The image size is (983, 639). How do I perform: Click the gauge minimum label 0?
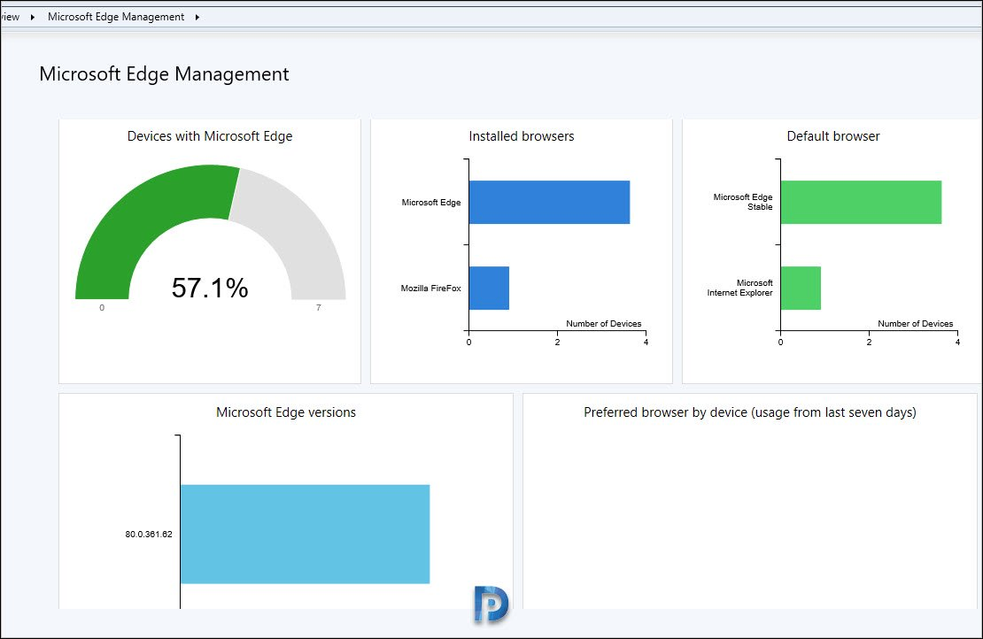tap(102, 308)
